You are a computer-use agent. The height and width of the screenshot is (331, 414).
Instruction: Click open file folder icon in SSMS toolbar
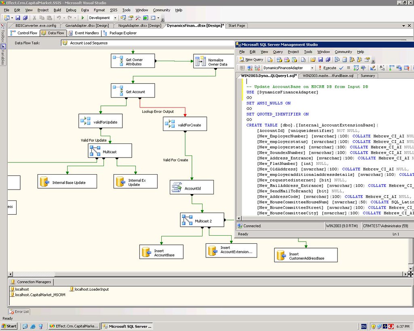click(x=313, y=59)
